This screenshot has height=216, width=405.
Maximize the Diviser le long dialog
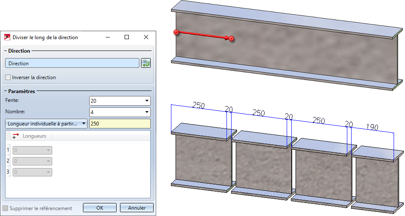[127, 37]
